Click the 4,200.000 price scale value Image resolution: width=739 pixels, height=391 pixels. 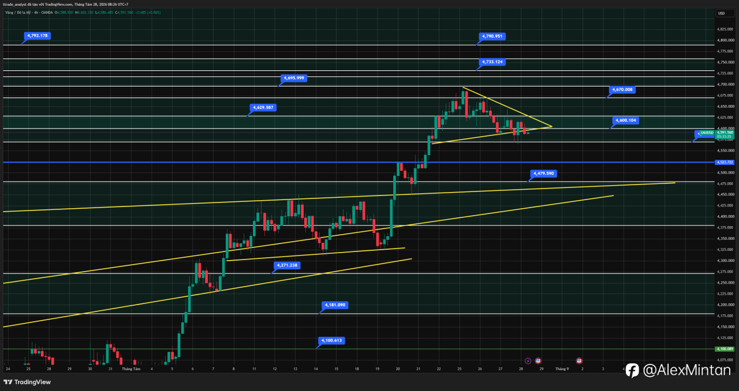point(725,304)
